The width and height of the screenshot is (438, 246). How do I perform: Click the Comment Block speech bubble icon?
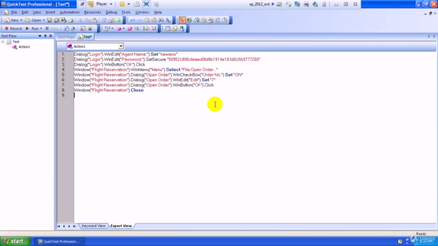(x=147, y=20)
